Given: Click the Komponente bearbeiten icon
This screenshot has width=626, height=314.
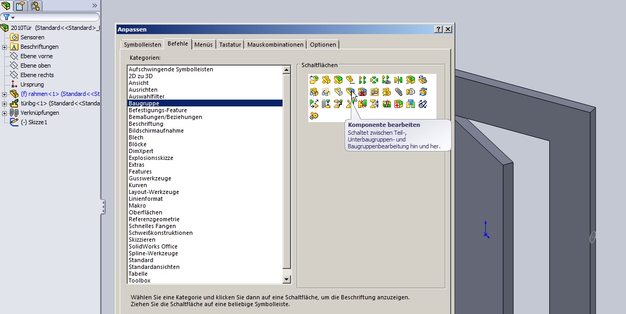Looking at the screenshot, I should click(x=350, y=92).
